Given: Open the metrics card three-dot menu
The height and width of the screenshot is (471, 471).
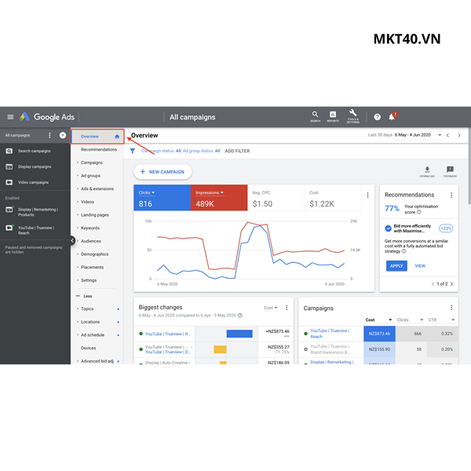Looking at the screenshot, I should (367, 195).
